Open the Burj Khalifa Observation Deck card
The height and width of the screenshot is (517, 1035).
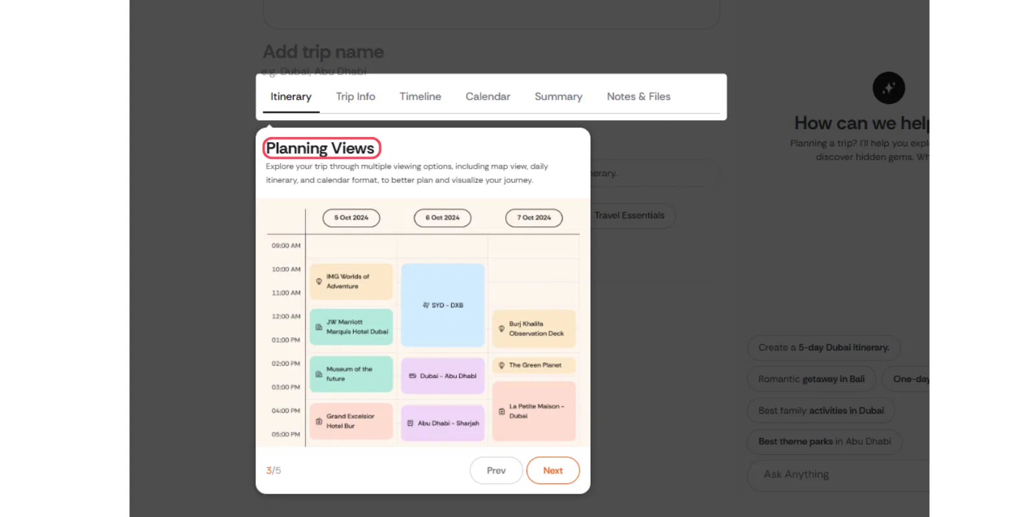pyautogui.click(x=534, y=329)
